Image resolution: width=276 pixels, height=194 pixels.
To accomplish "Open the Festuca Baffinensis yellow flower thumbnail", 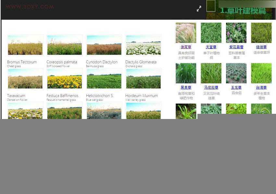I will coord(65,79).
